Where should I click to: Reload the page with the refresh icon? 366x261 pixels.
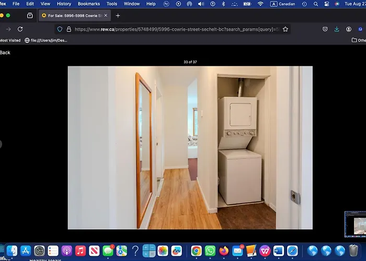click(x=20, y=29)
